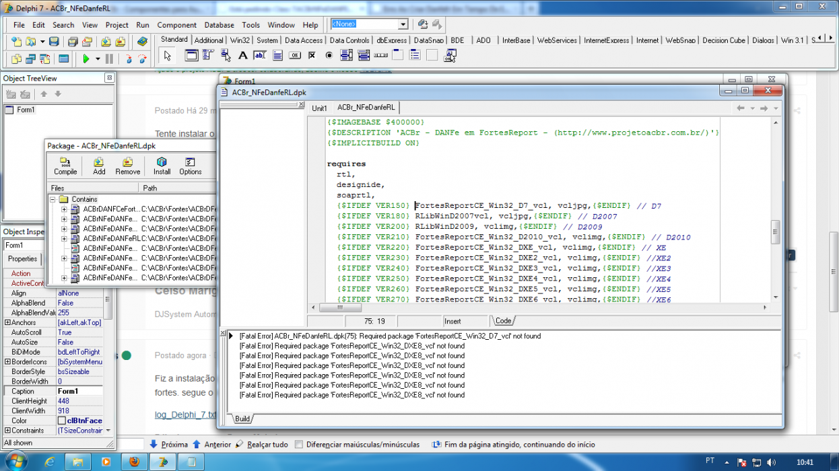Click the green Run arrow button
Screen dimensions: 839x471
(86, 59)
